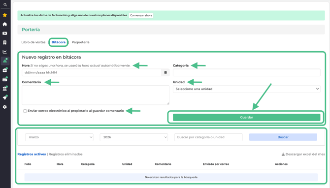Open the credit card icon in sidebar

5,79
